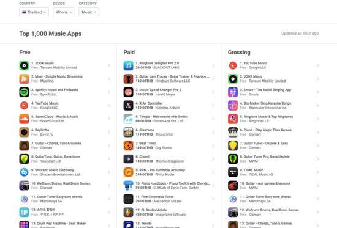Click the JOOX Music icon in Free list

coord(24,65)
